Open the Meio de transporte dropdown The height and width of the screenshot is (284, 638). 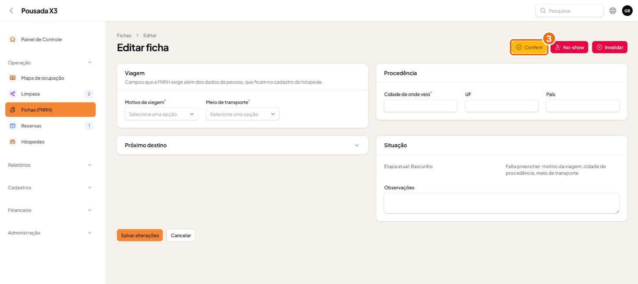tap(243, 114)
